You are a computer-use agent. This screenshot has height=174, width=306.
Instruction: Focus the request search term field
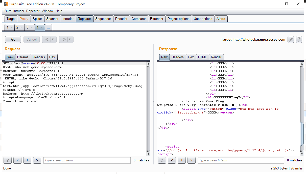point(87,160)
